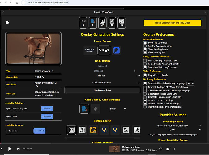The height and width of the screenshot is (155, 209).
Task: Open the RoosterGoldSubVideoDictionary dropdown
Action: [173, 126]
